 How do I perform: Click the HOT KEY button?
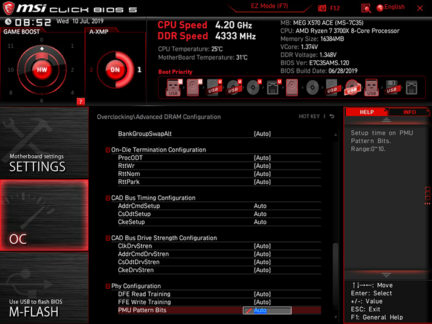click(309, 116)
